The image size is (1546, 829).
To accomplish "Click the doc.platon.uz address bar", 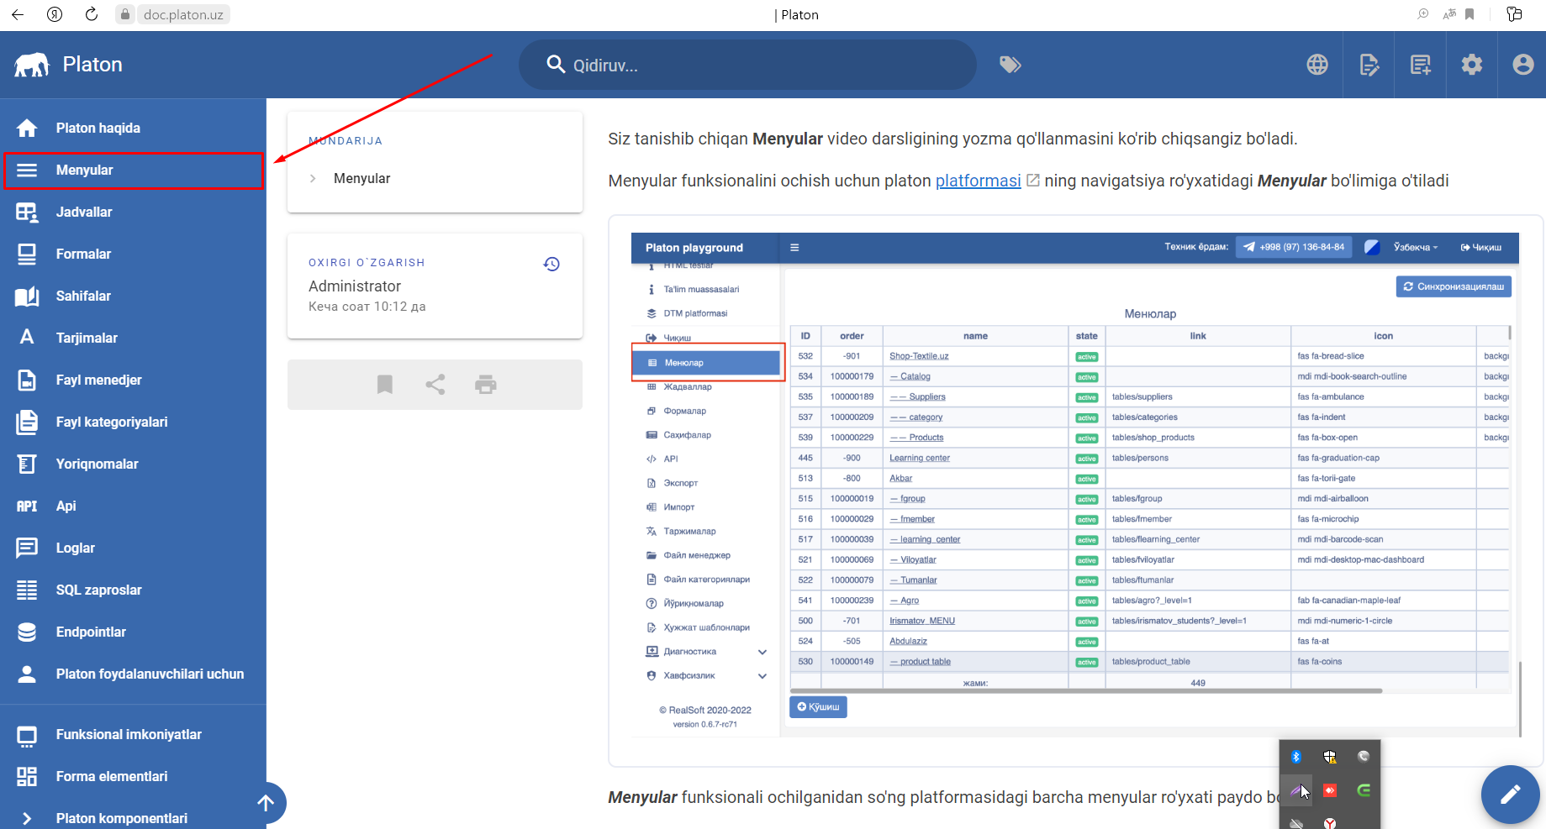I will pyautogui.click(x=183, y=14).
